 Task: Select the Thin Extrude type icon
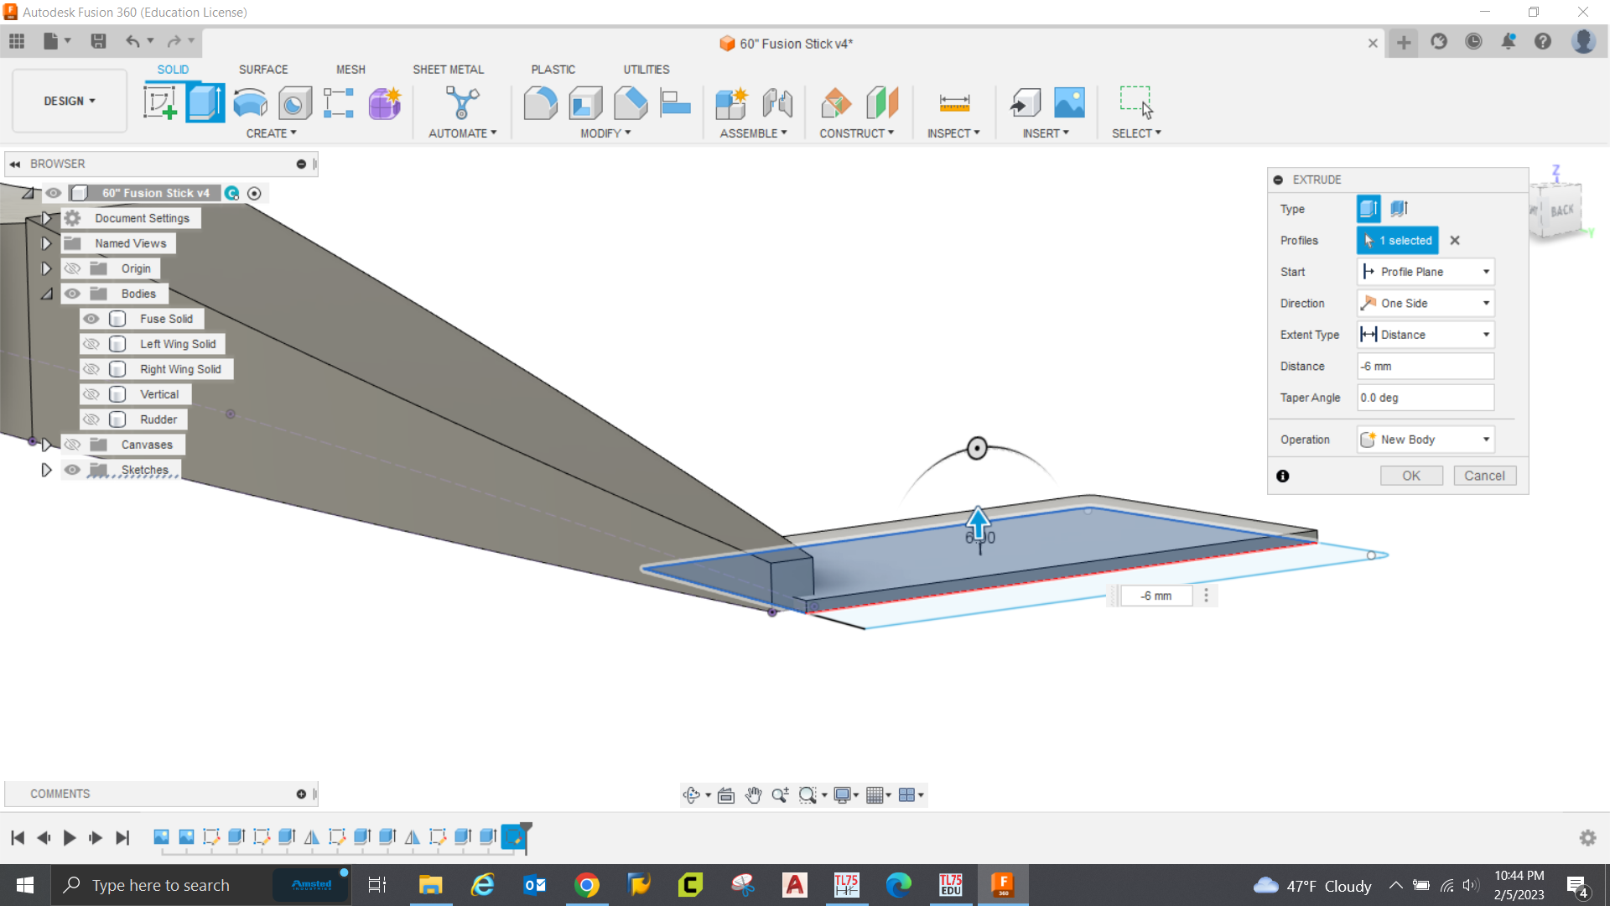pos(1399,208)
